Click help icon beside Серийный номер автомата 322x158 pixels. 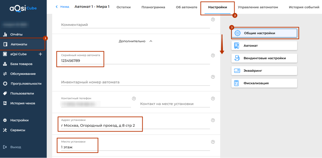(x=213, y=55)
